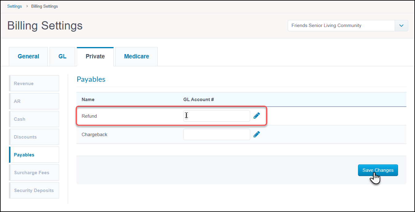
Task: Select the Private tab
Action: click(x=95, y=57)
